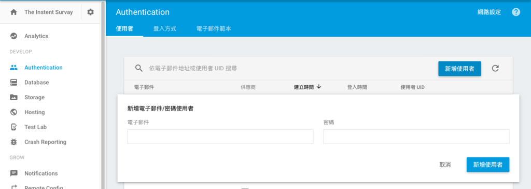Click the search magnifier icon
Image resolution: width=531 pixels, height=189 pixels.
[138, 68]
